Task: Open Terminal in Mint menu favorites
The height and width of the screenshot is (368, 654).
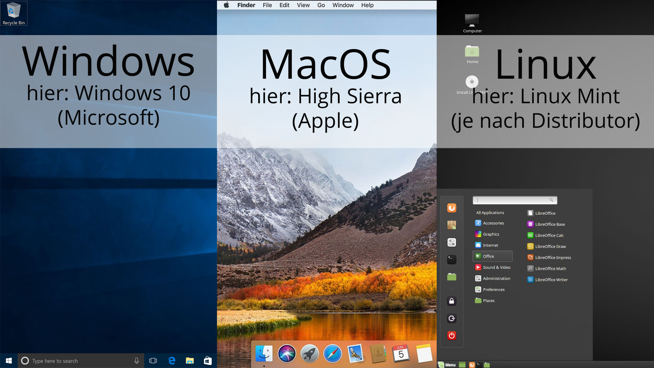Action: click(452, 260)
